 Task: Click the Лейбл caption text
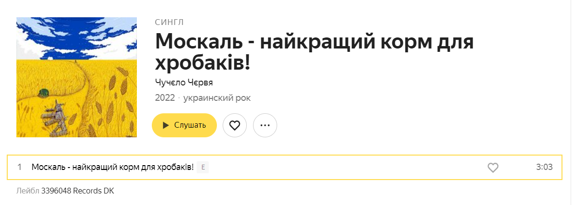[27, 191]
